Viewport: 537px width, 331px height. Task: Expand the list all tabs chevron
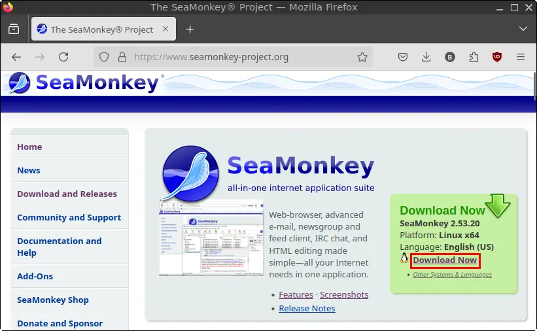[523, 29]
